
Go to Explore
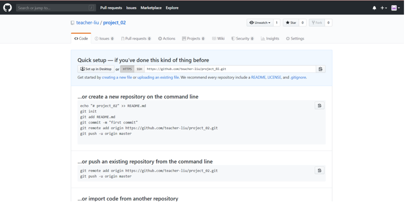172,8
